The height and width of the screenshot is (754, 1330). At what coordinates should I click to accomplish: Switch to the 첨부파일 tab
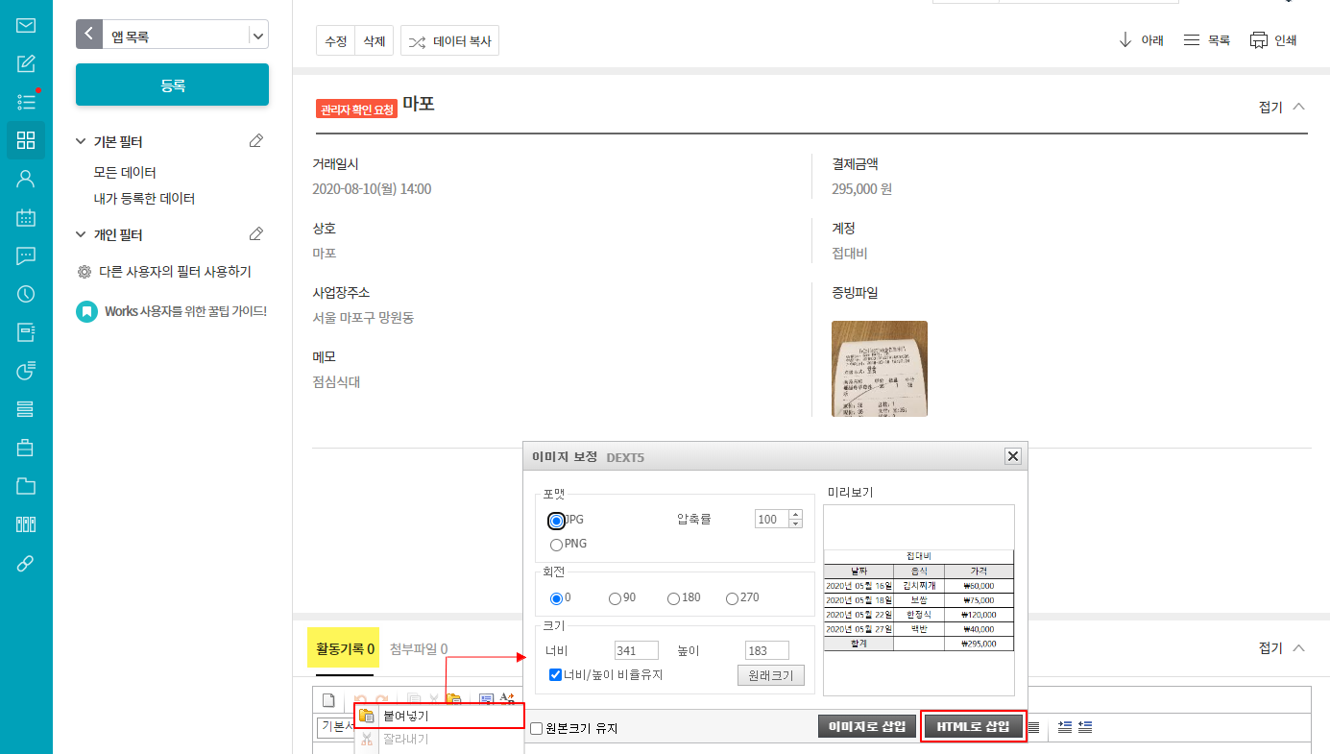tap(418, 649)
